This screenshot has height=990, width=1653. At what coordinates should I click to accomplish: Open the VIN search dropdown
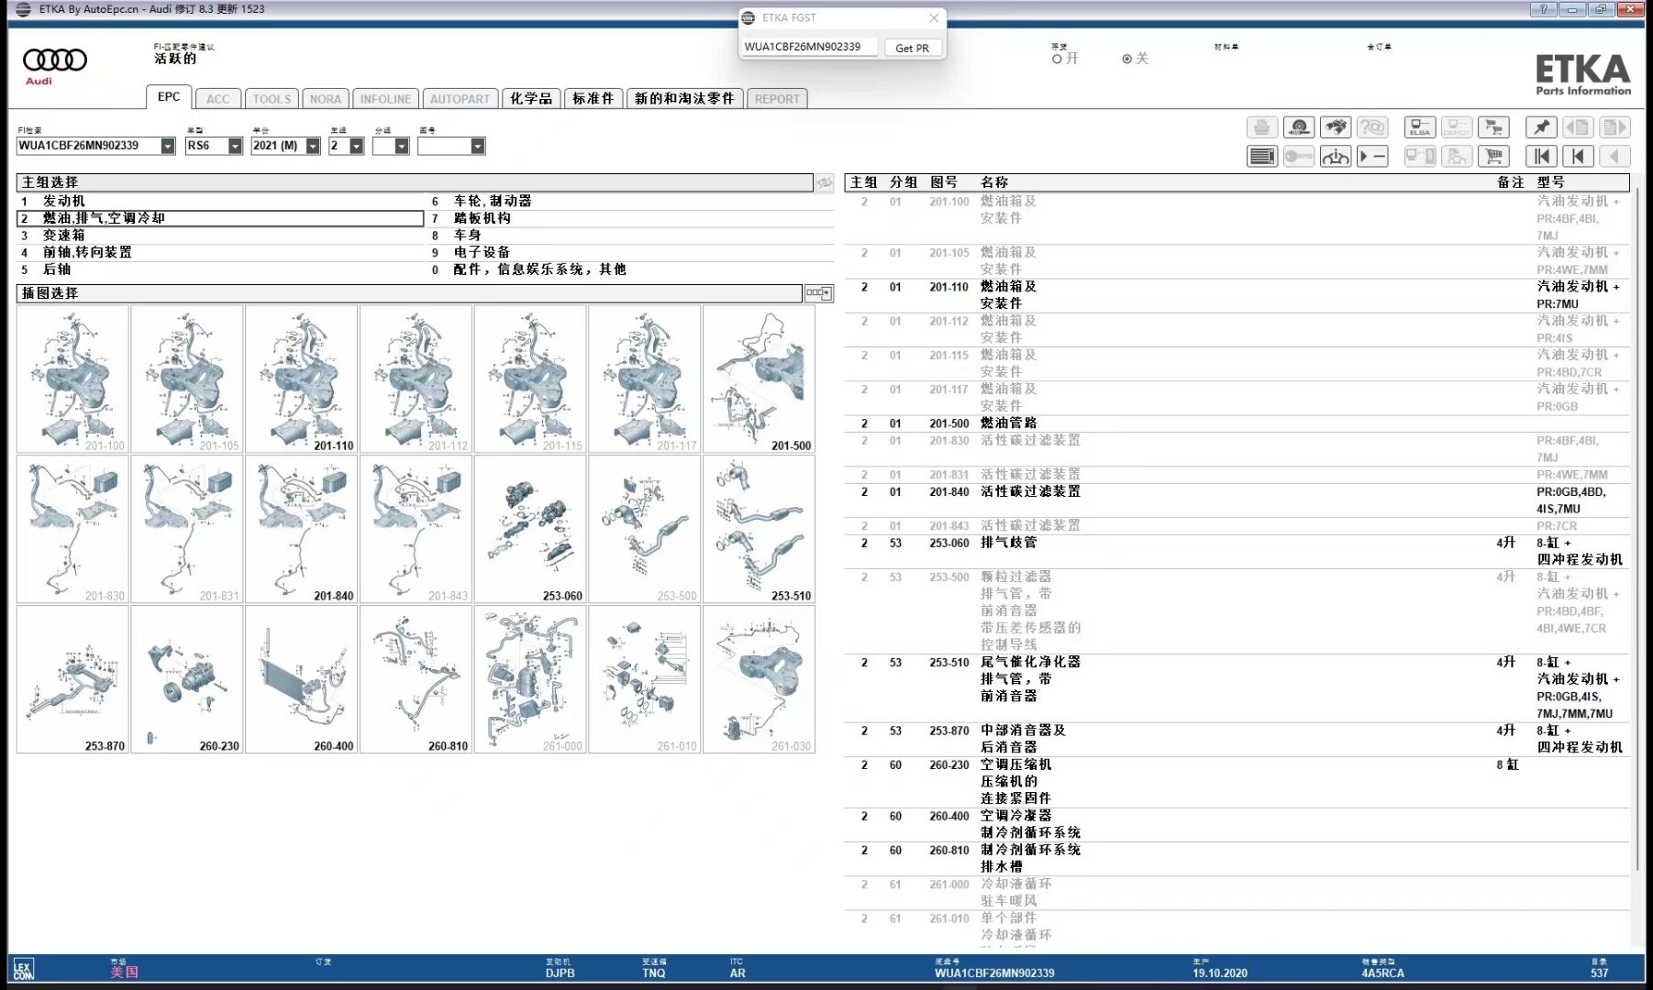tap(168, 146)
